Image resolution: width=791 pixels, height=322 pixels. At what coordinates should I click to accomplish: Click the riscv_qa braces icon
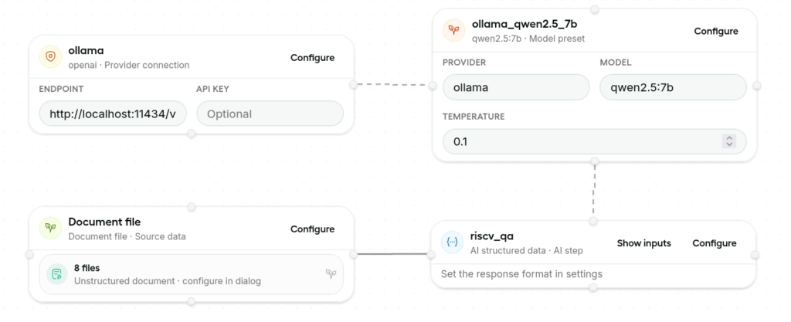pos(452,242)
